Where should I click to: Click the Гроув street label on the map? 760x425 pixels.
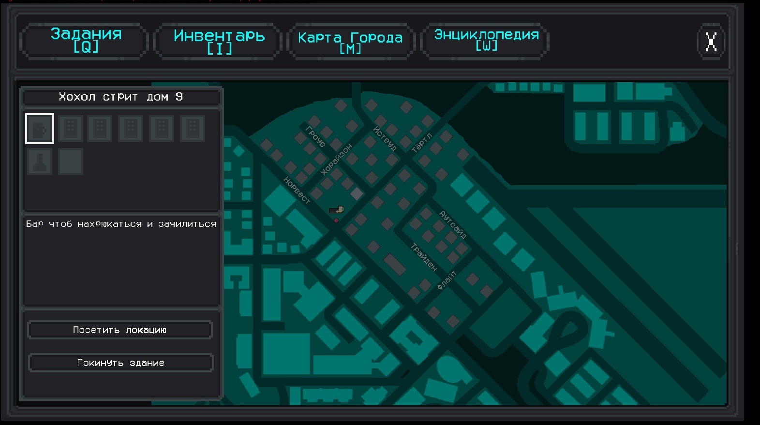pyautogui.click(x=316, y=136)
